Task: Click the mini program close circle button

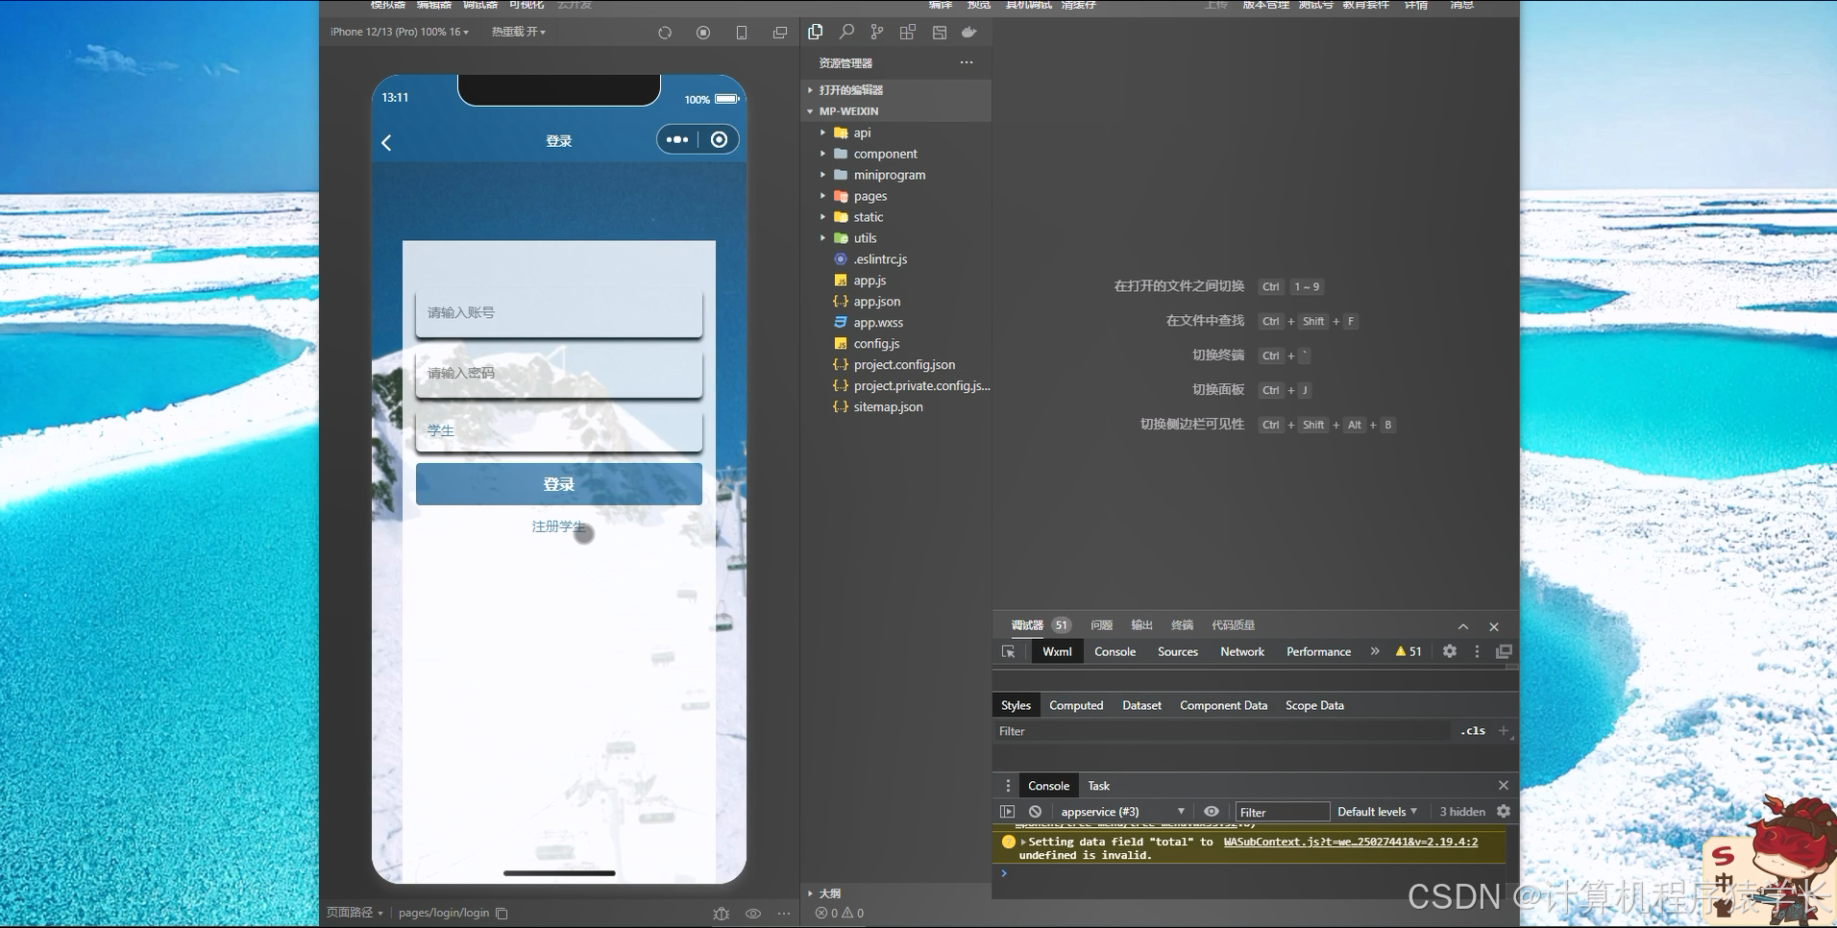Action: pos(719,139)
